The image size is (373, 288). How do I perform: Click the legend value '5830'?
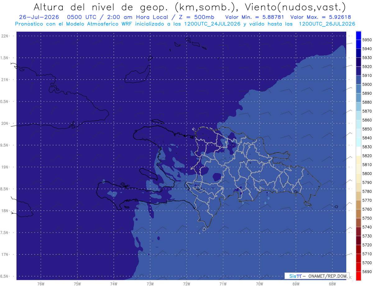click(367, 147)
